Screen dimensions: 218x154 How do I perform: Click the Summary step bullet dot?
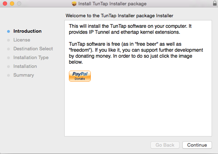point(8,75)
